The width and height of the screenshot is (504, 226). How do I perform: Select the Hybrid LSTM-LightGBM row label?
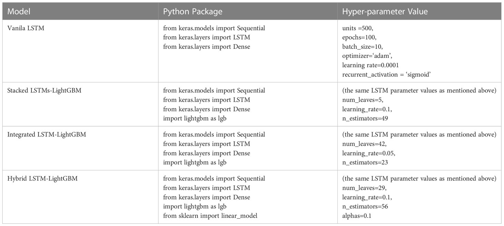[x=42, y=178]
